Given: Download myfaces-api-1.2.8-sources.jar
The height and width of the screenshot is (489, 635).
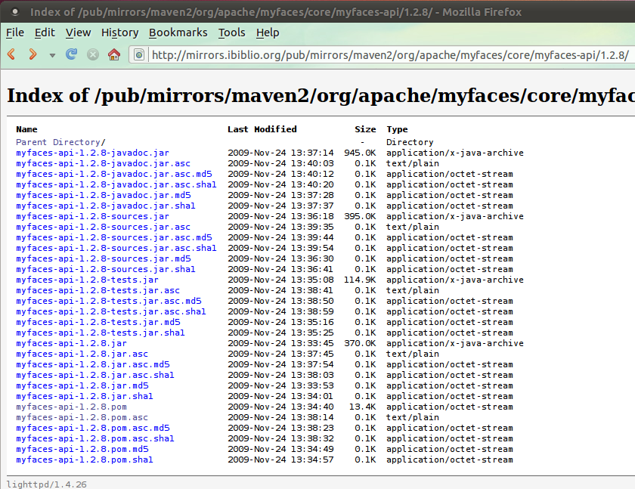Looking at the screenshot, I should click(x=92, y=216).
